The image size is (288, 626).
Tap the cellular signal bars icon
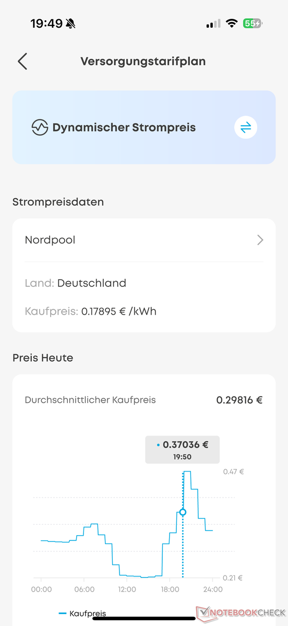(213, 24)
